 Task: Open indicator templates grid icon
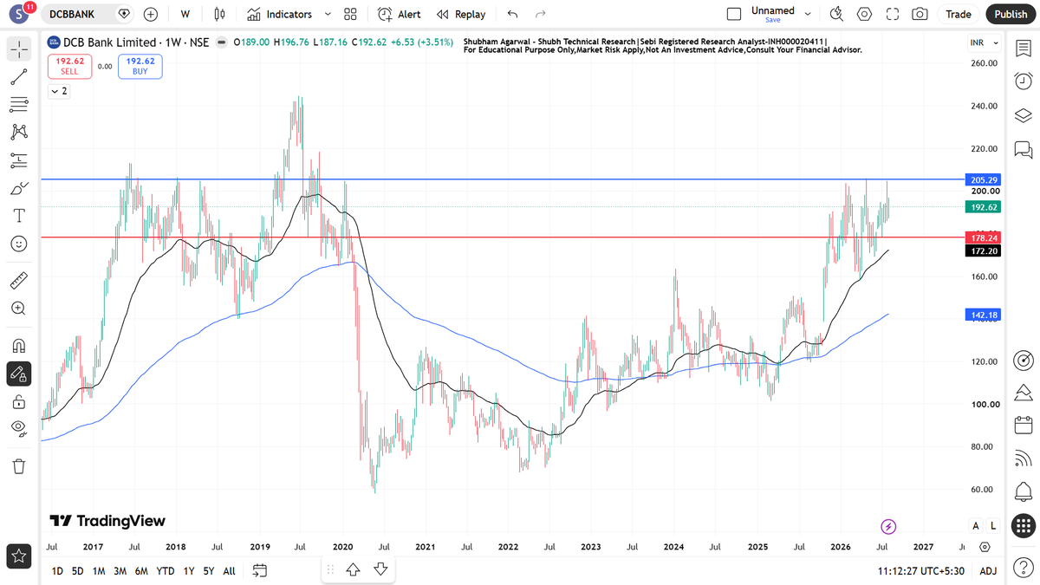(350, 14)
